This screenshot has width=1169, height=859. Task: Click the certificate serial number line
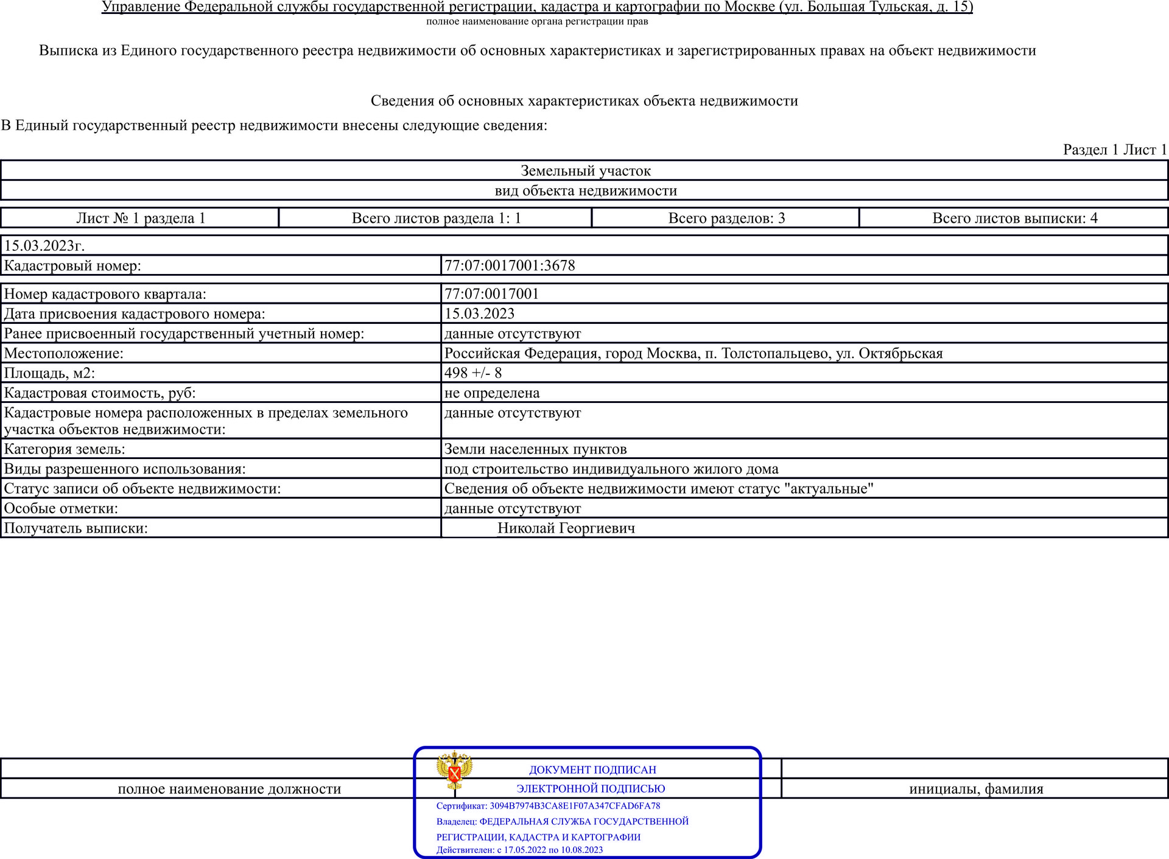tap(548, 805)
